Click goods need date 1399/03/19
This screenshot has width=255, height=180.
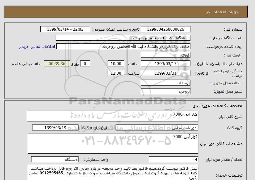55,127
